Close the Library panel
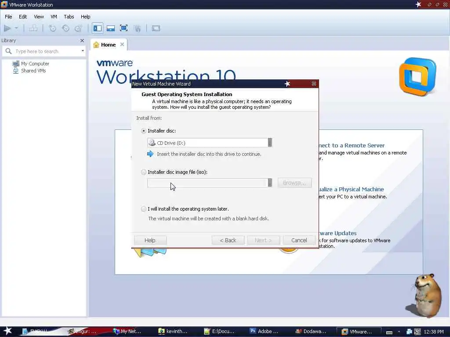Image resolution: width=450 pixels, height=337 pixels. click(x=82, y=40)
